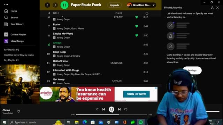Toggle shuffle playback

tap(97, 109)
